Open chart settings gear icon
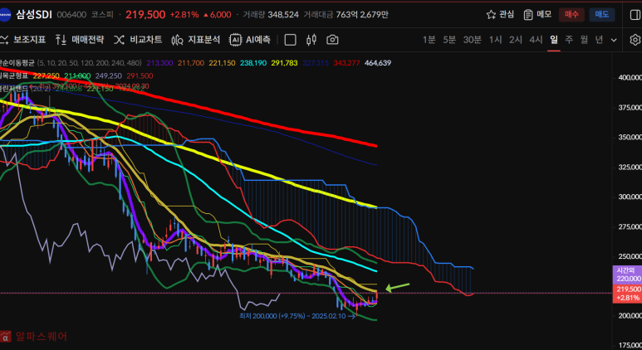The image size is (642, 350). click(x=635, y=40)
